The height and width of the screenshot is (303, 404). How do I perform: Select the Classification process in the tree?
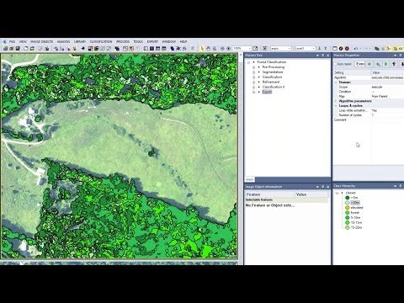[272, 77]
